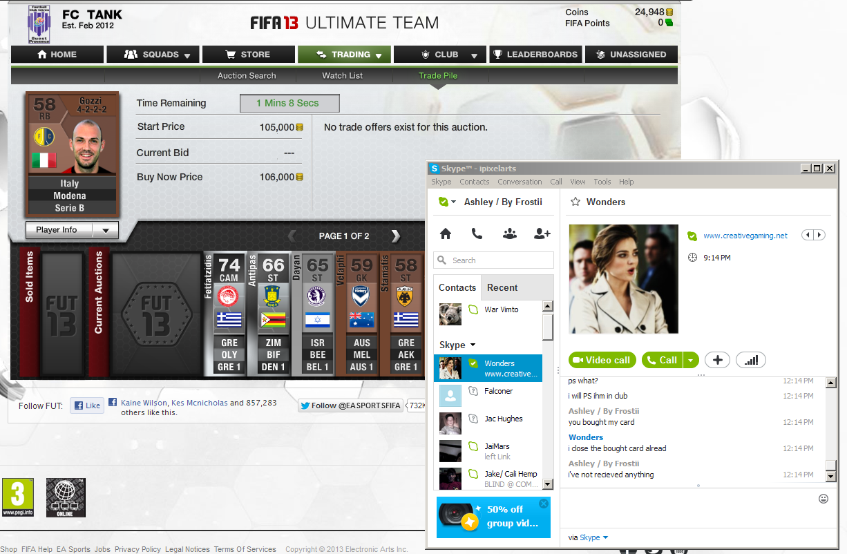This screenshot has width=847, height=554.
Task: Select the Fetfatzidis 74 CAM card
Action: [224, 314]
